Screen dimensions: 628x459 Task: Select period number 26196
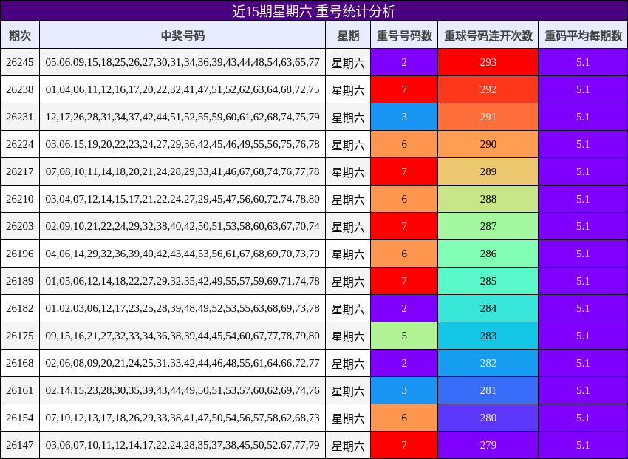pyautogui.click(x=20, y=254)
